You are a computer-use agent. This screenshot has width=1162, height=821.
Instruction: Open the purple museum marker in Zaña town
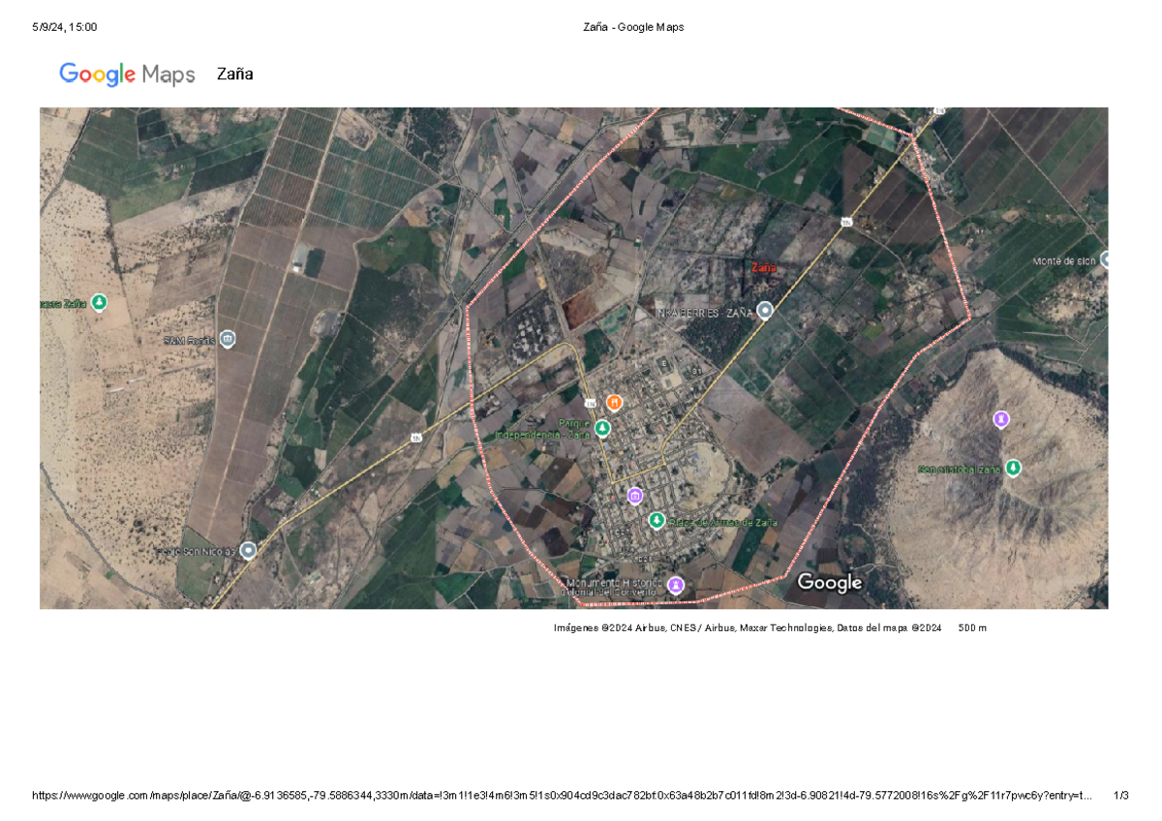pyautogui.click(x=635, y=495)
